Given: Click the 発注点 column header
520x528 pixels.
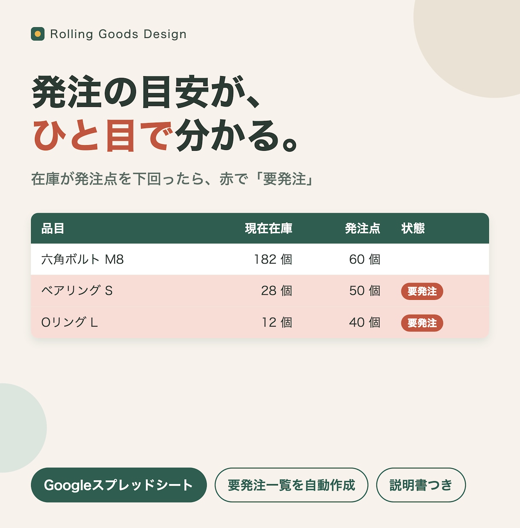Looking at the screenshot, I should click(x=362, y=229).
